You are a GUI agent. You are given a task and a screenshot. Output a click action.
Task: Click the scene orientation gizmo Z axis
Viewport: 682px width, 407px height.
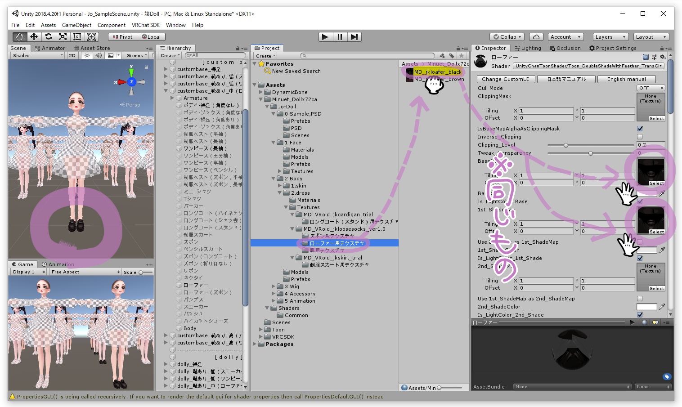(x=131, y=82)
